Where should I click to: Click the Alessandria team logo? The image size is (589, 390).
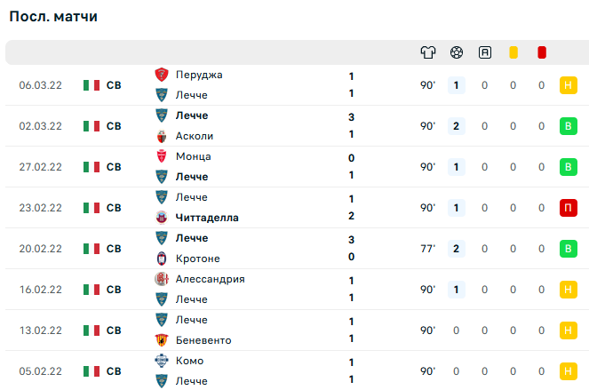pyautogui.click(x=162, y=279)
